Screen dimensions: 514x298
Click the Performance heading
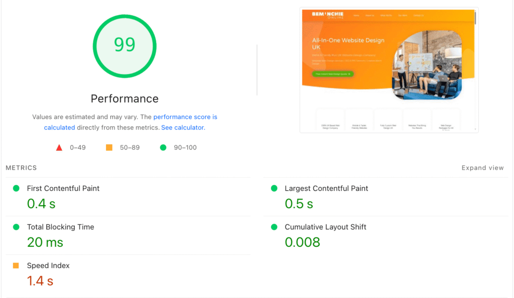tap(124, 99)
